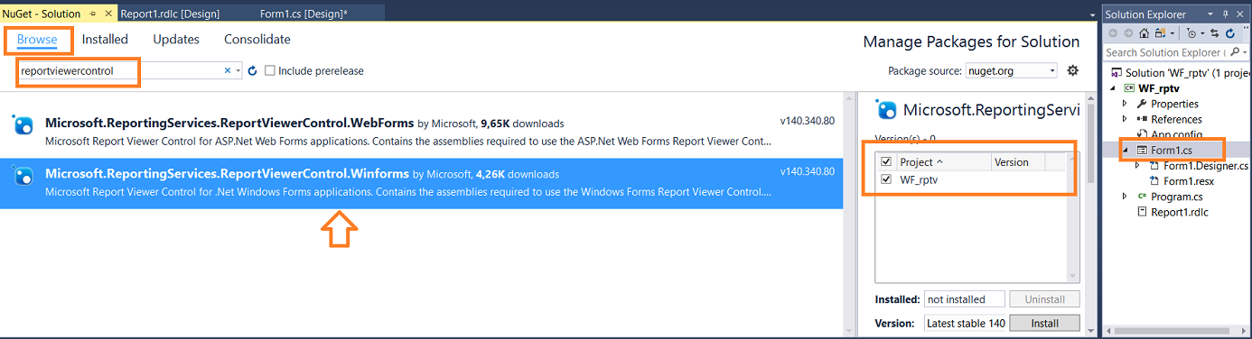Open Solution Explorer search options dropdown

tap(1246, 52)
